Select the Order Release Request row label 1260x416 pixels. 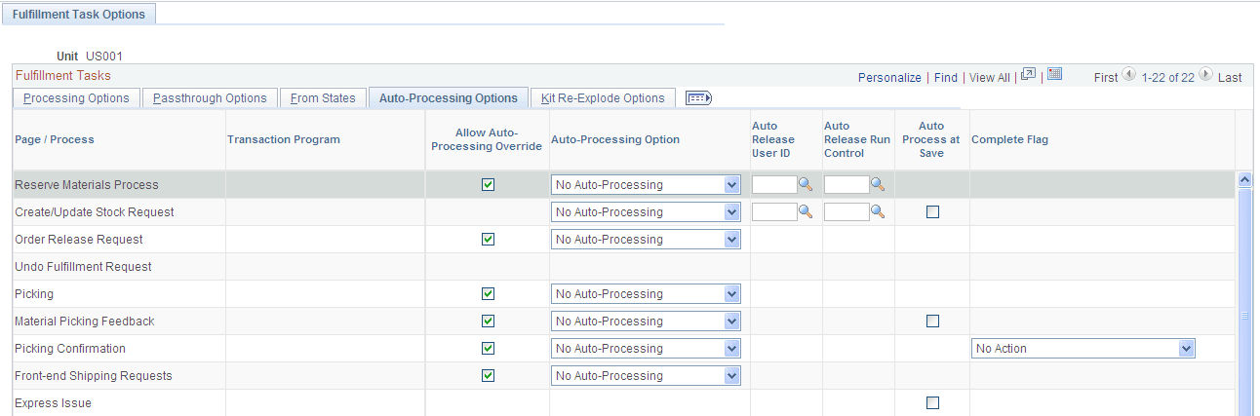78,239
